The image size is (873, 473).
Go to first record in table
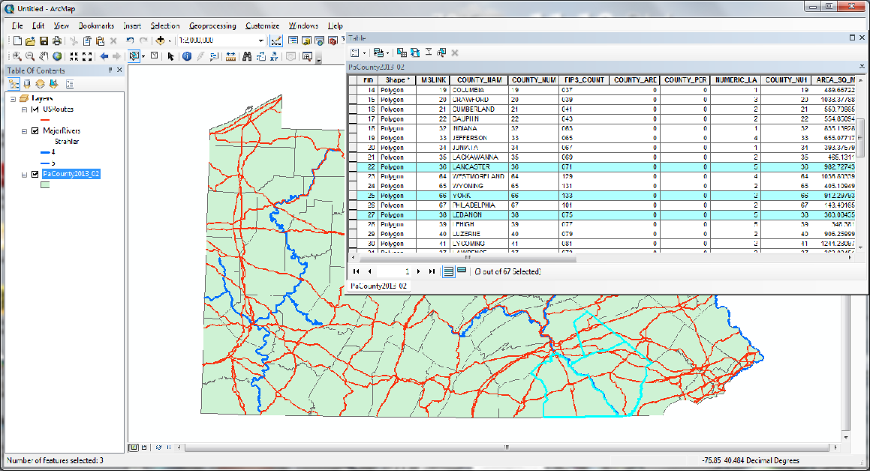(357, 272)
